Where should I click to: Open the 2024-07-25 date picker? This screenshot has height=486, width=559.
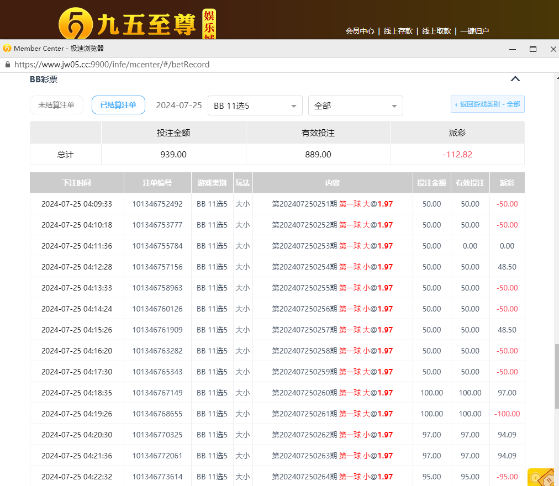(x=179, y=105)
